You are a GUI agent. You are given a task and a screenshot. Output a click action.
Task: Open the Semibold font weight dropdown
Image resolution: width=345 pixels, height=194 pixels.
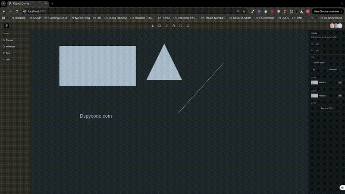click(335, 69)
